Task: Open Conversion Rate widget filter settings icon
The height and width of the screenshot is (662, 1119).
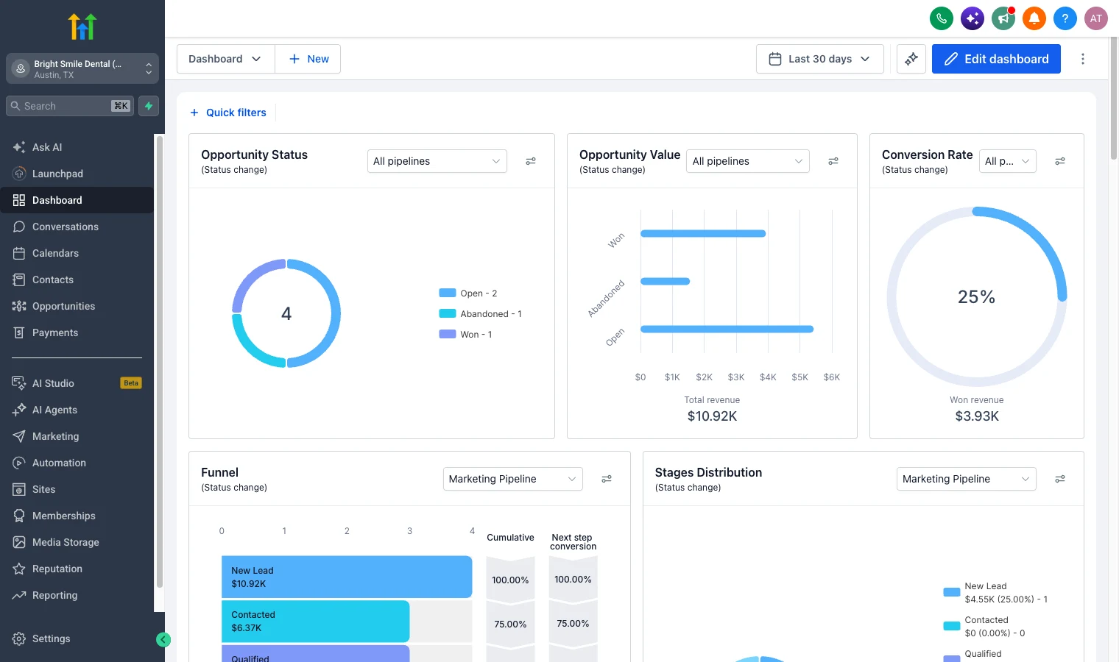Action: coord(1060,161)
